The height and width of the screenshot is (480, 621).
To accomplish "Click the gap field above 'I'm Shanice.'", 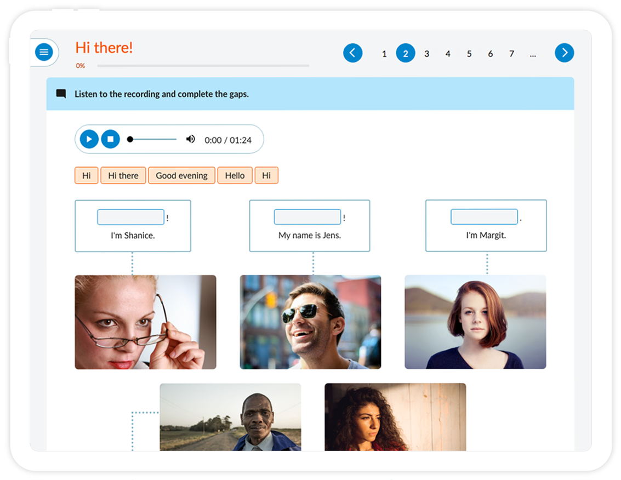I will (130, 217).
